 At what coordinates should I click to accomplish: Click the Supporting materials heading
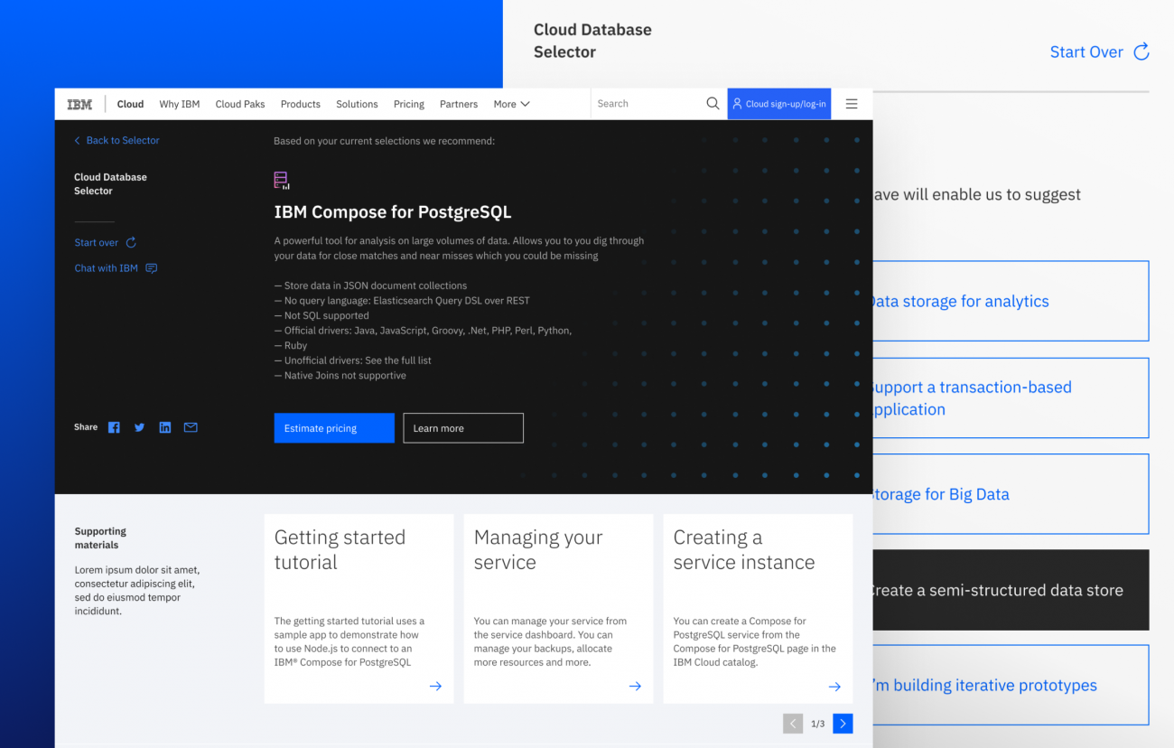pos(100,538)
